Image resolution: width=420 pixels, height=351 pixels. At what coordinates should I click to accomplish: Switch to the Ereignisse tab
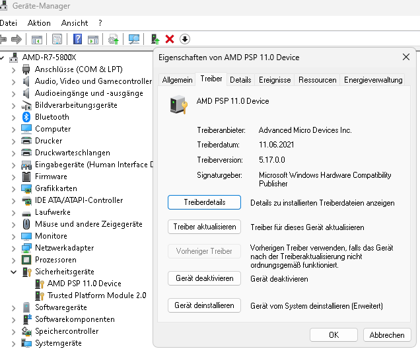coord(275,80)
